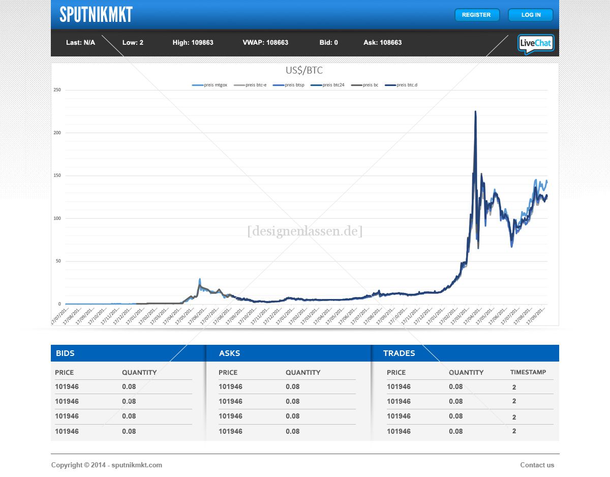
Task: Select the 'preis btc.d' legend entry
Action: (x=401, y=85)
